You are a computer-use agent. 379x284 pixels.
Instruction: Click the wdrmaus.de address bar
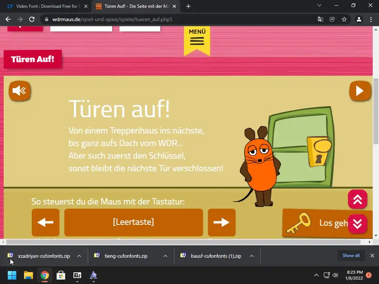pos(179,19)
